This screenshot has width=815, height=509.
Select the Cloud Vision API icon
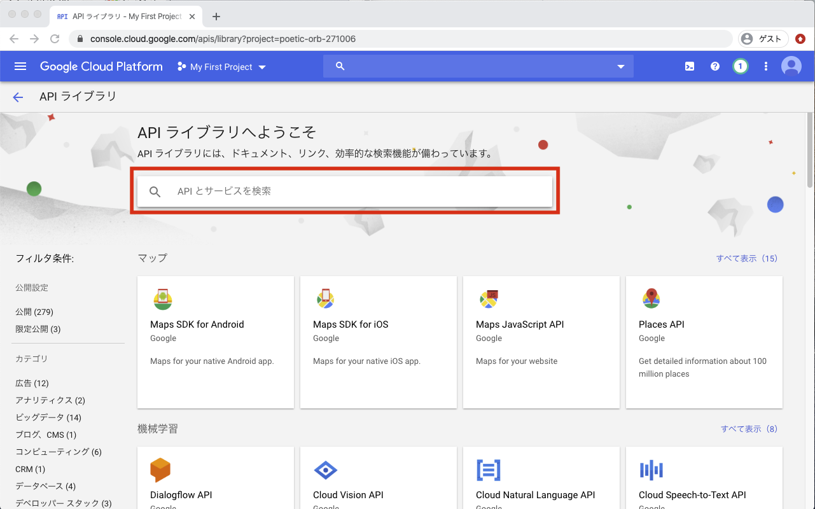click(x=326, y=470)
